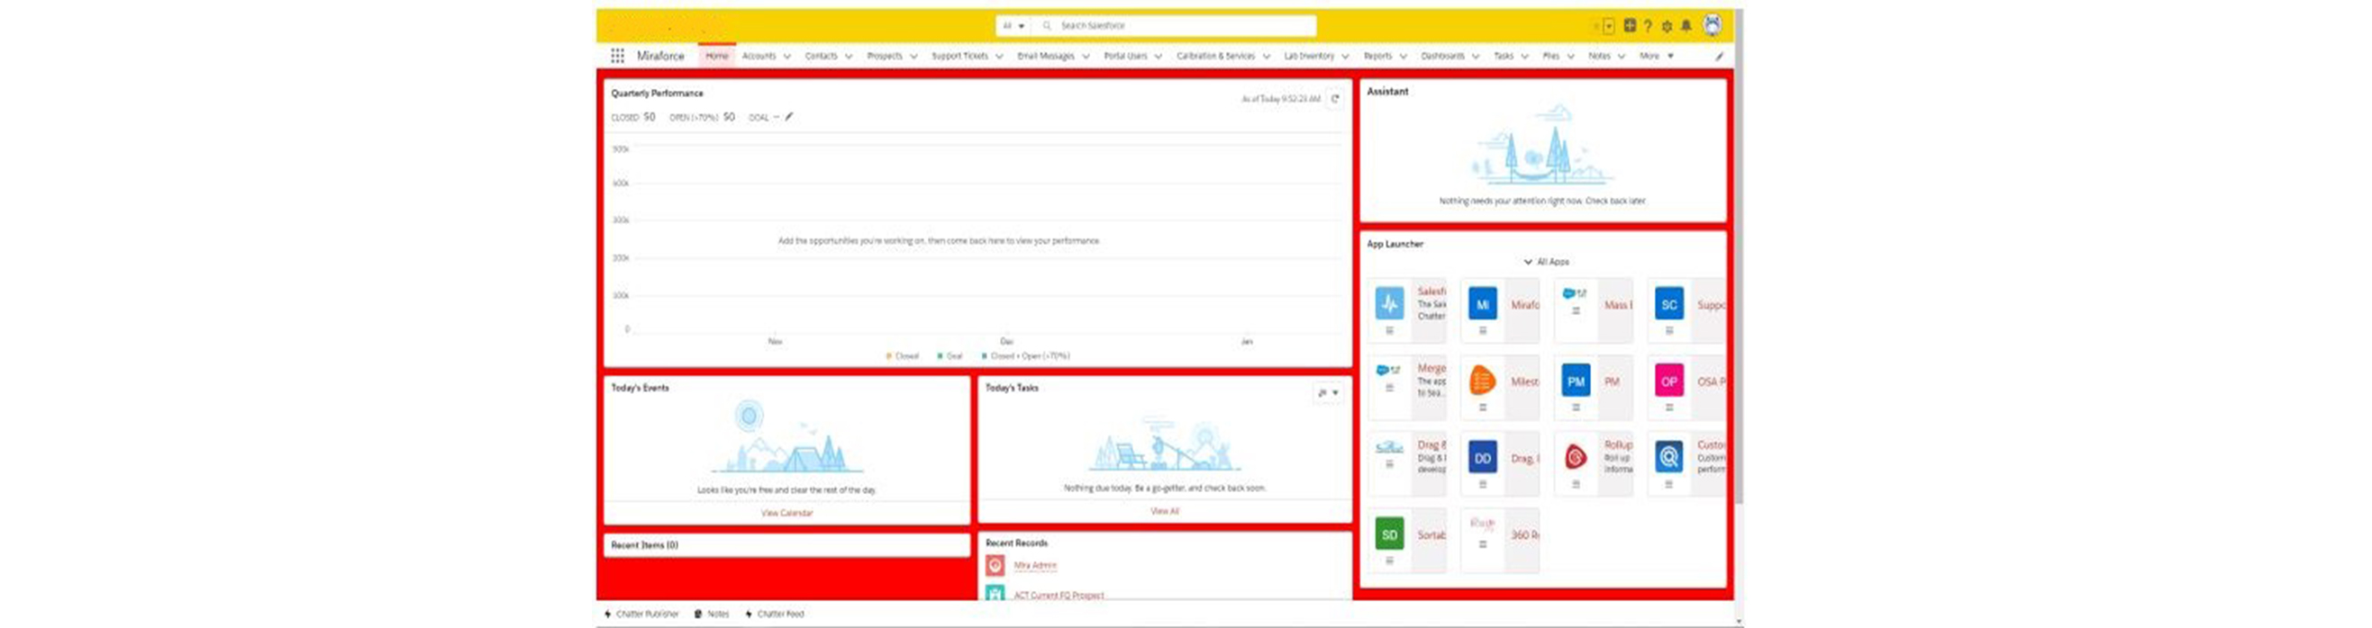Open the Today's Tasks filter dropdown

(1328, 392)
